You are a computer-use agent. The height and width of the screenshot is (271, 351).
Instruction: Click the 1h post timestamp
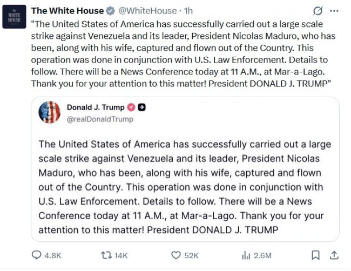click(x=189, y=10)
